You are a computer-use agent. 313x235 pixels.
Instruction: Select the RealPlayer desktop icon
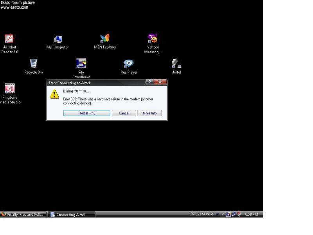click(129, 67)
